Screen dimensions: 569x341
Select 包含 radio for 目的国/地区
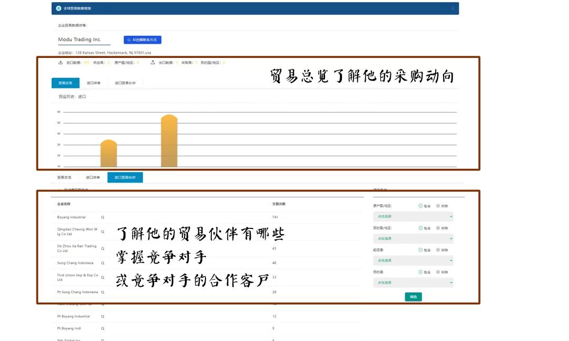pos(420,228)
